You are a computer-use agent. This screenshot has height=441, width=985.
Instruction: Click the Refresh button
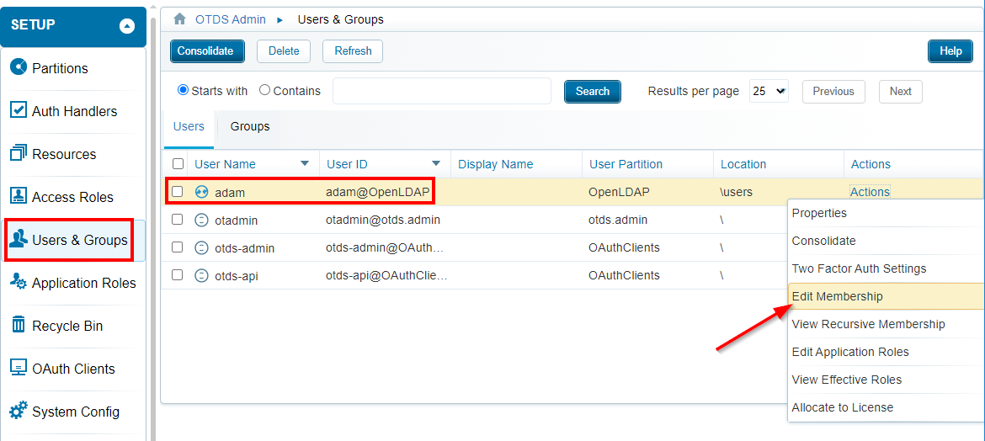[353, 50]
